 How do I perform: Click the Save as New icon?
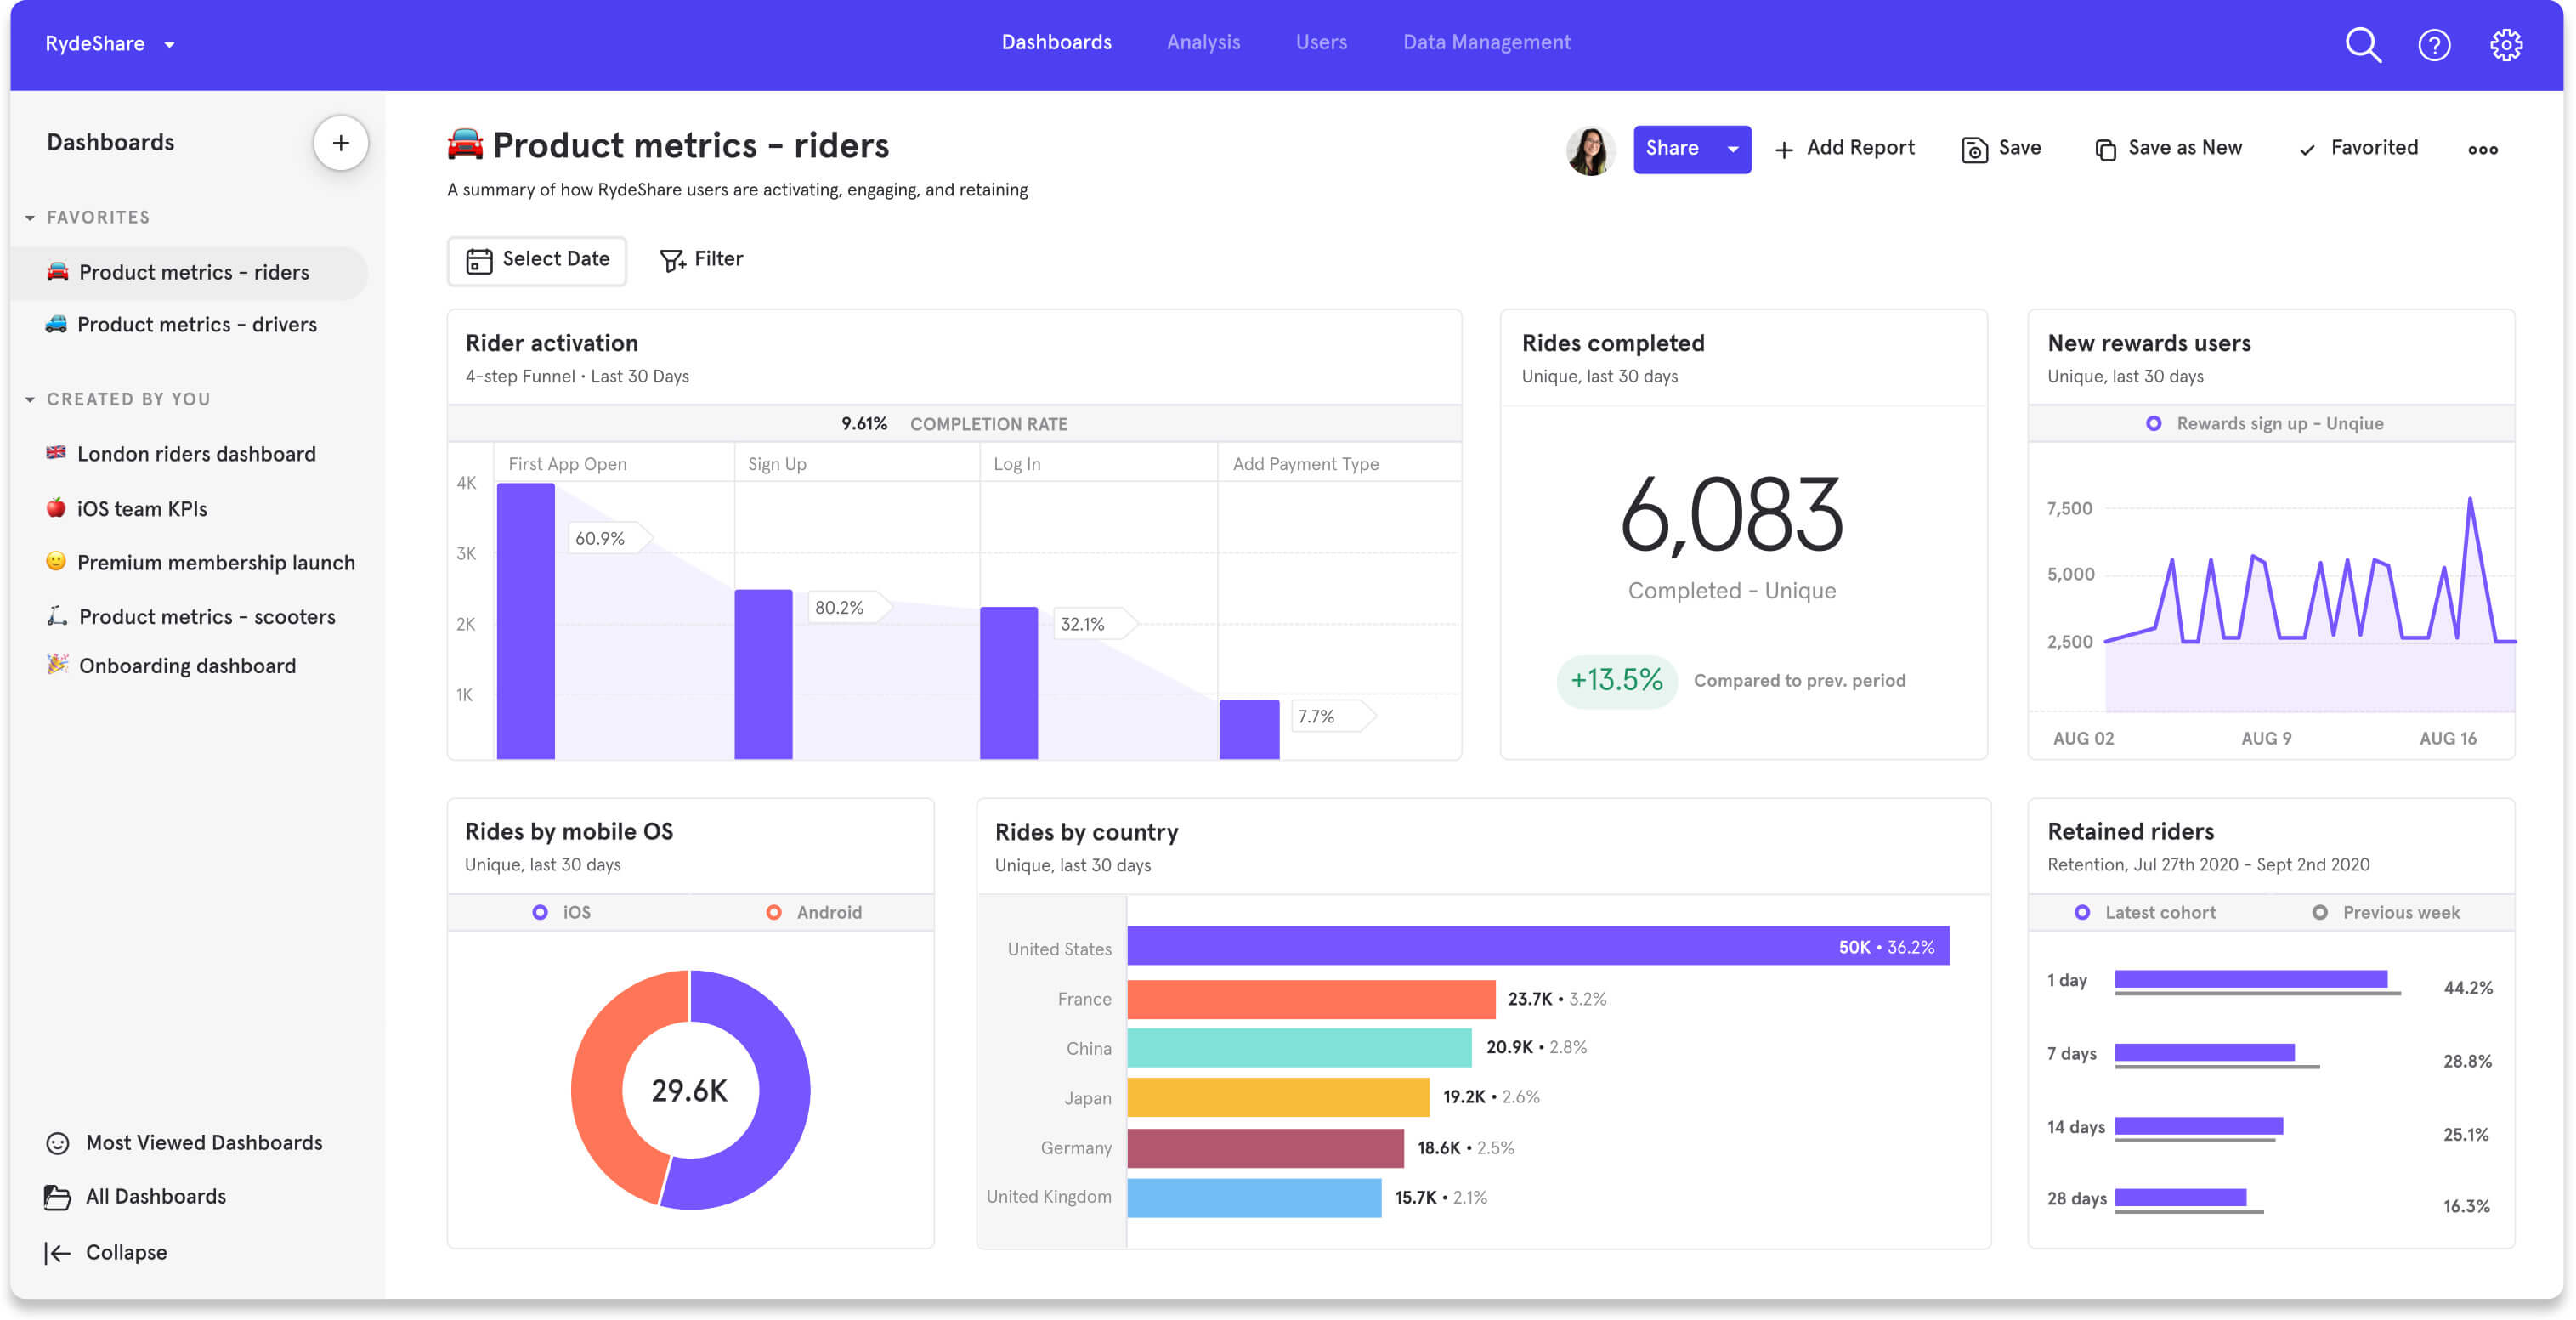pos(2105,148)
